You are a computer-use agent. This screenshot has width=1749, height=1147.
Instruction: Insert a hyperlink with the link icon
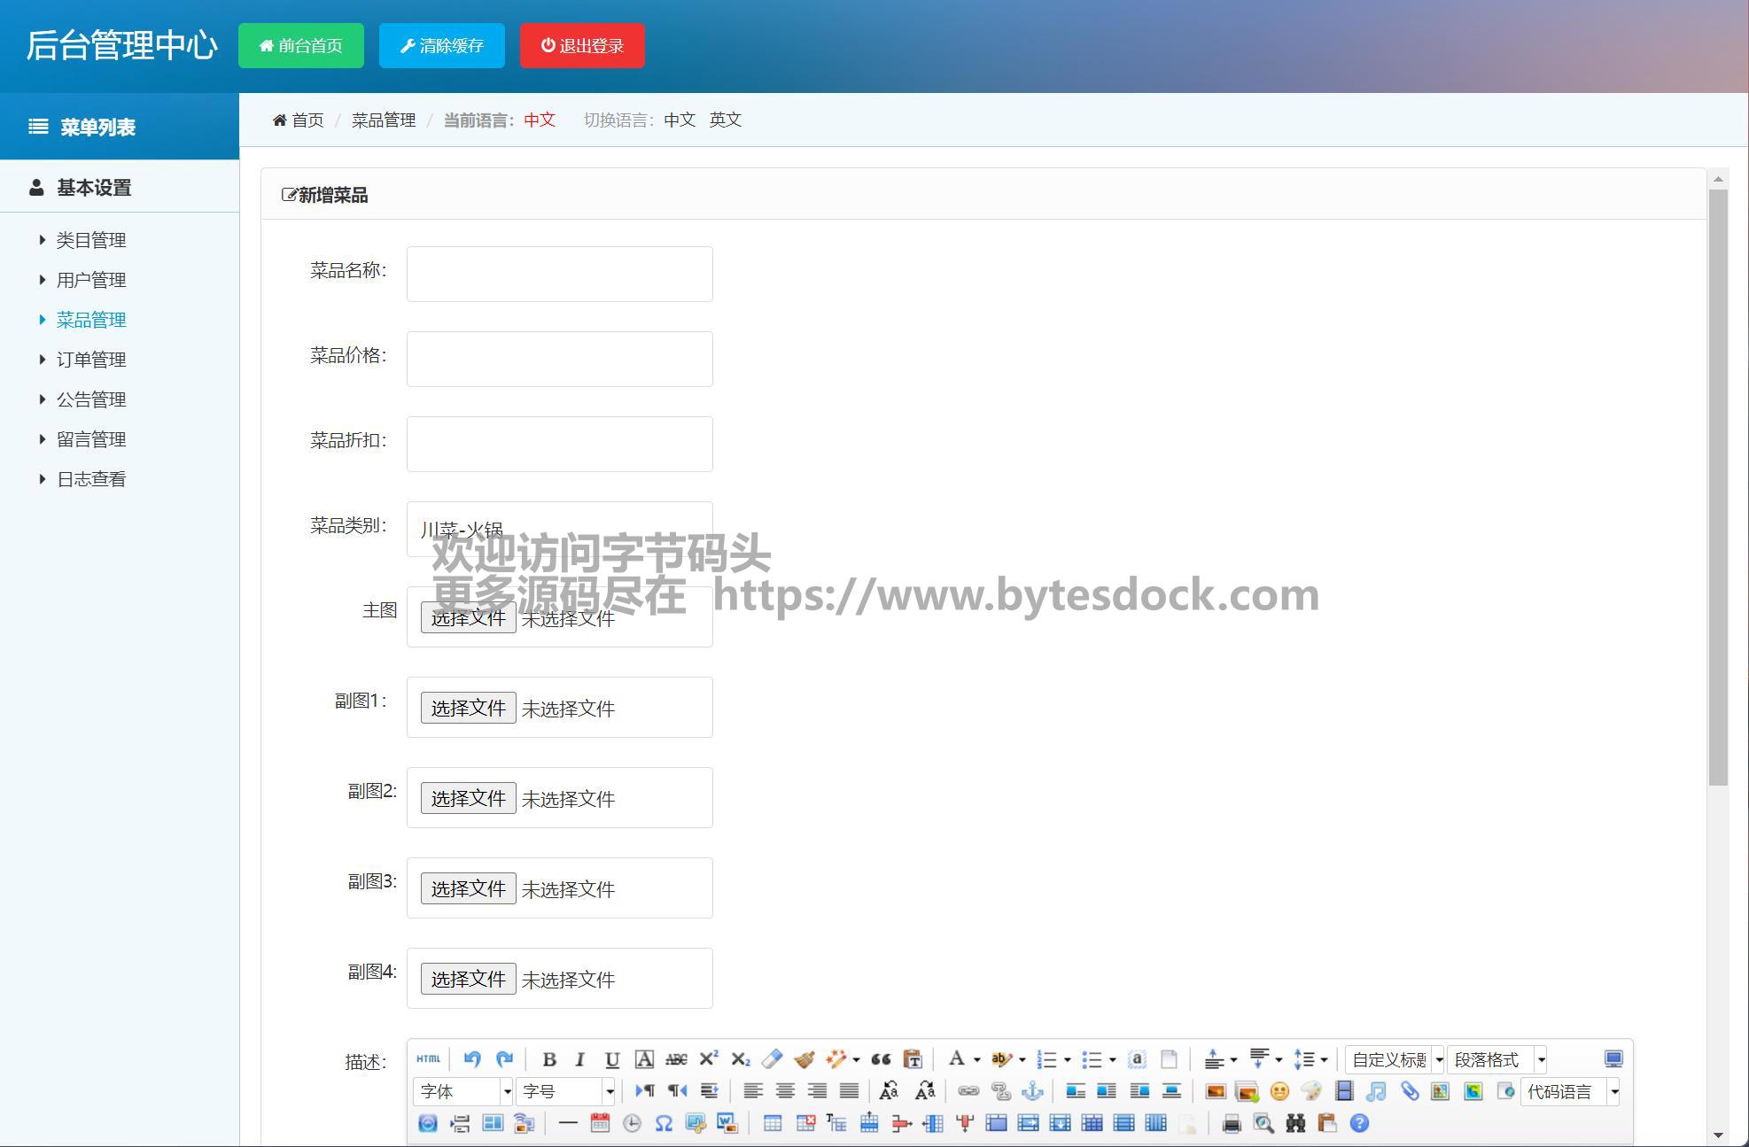pyautogui.click(x=968, y=1091)
